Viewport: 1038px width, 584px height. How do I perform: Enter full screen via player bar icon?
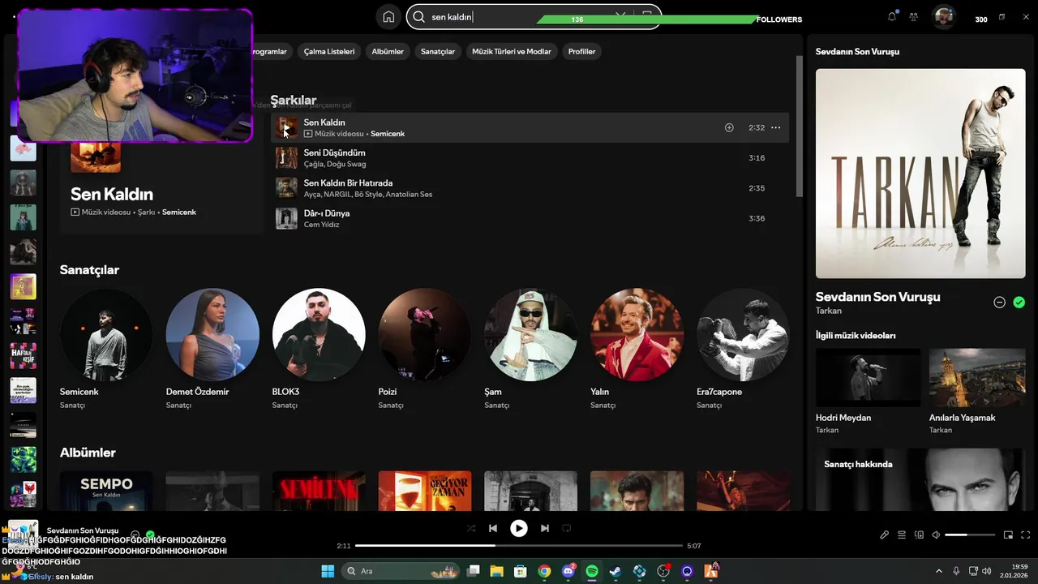[1026, 535]
